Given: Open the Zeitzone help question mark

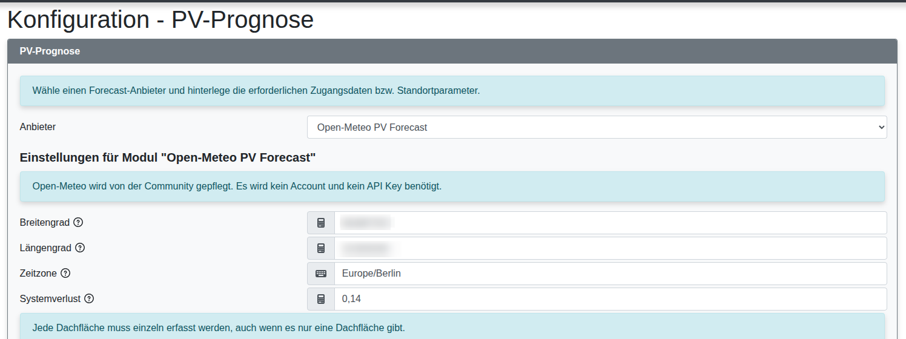Looking at the screenshot, I should coord(65,273).
